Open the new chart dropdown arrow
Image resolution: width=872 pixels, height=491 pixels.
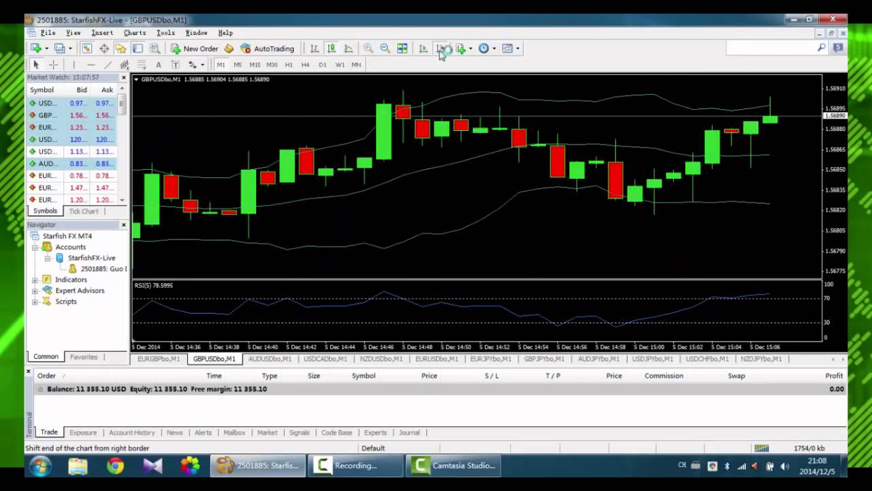(x=46, y=48)
